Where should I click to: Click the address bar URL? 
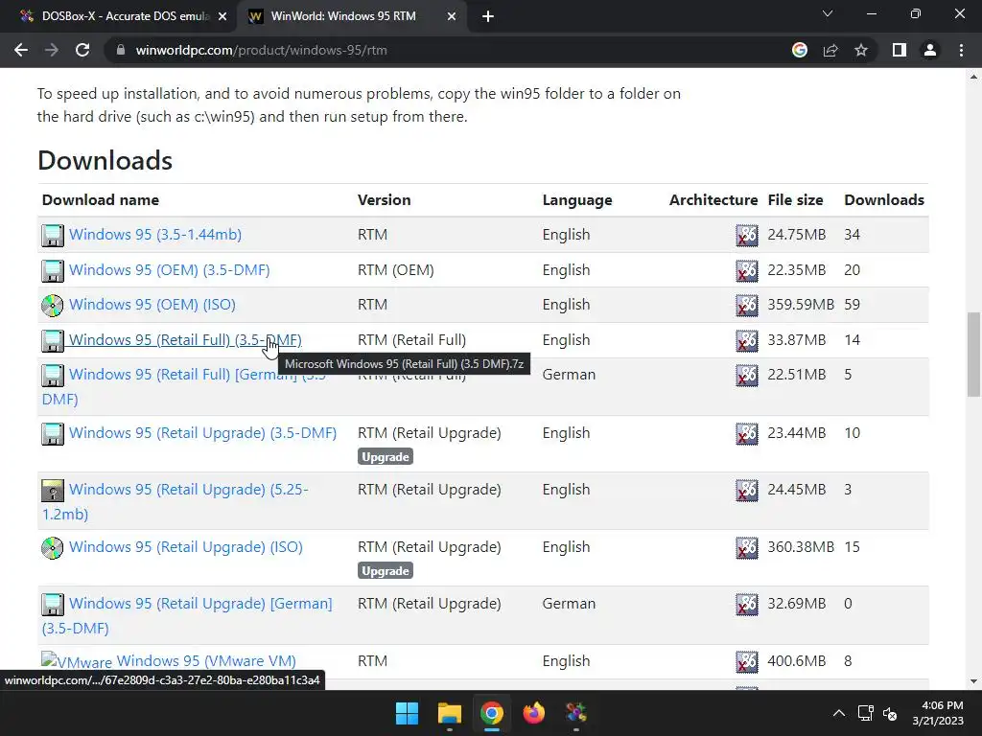261,50
